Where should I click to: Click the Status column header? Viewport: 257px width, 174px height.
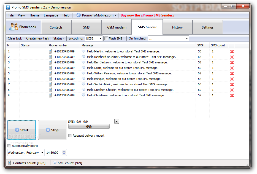pyautogui.click(x=33, y=45)
